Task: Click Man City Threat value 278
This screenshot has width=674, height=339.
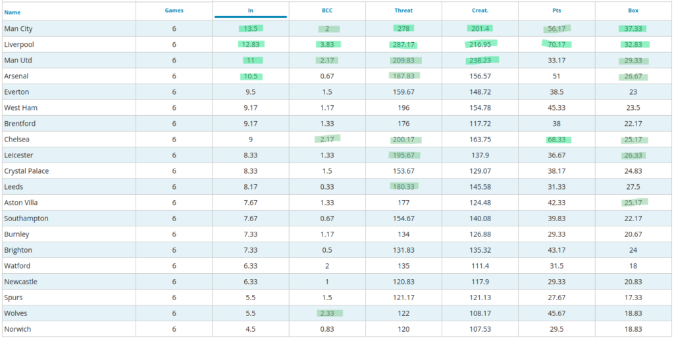Action: [x=403, y=29]
